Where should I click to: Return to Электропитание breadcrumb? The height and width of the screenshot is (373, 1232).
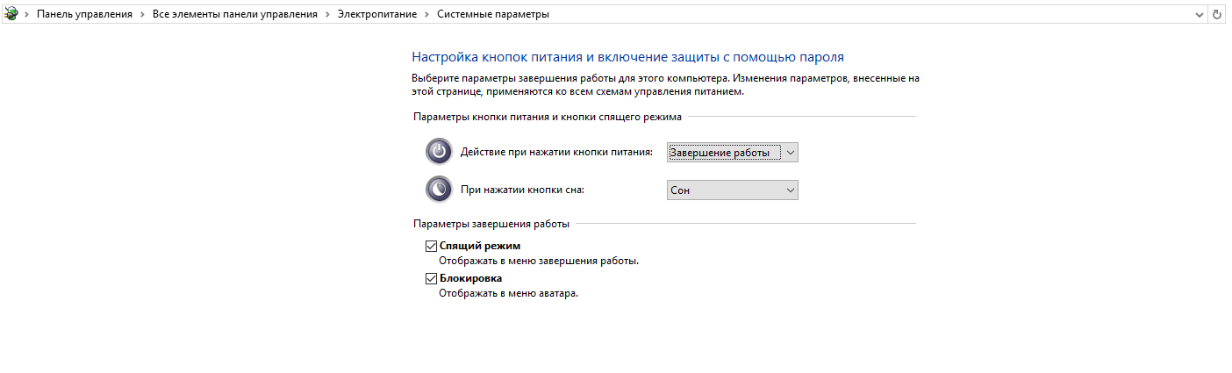tap(376, 15)
